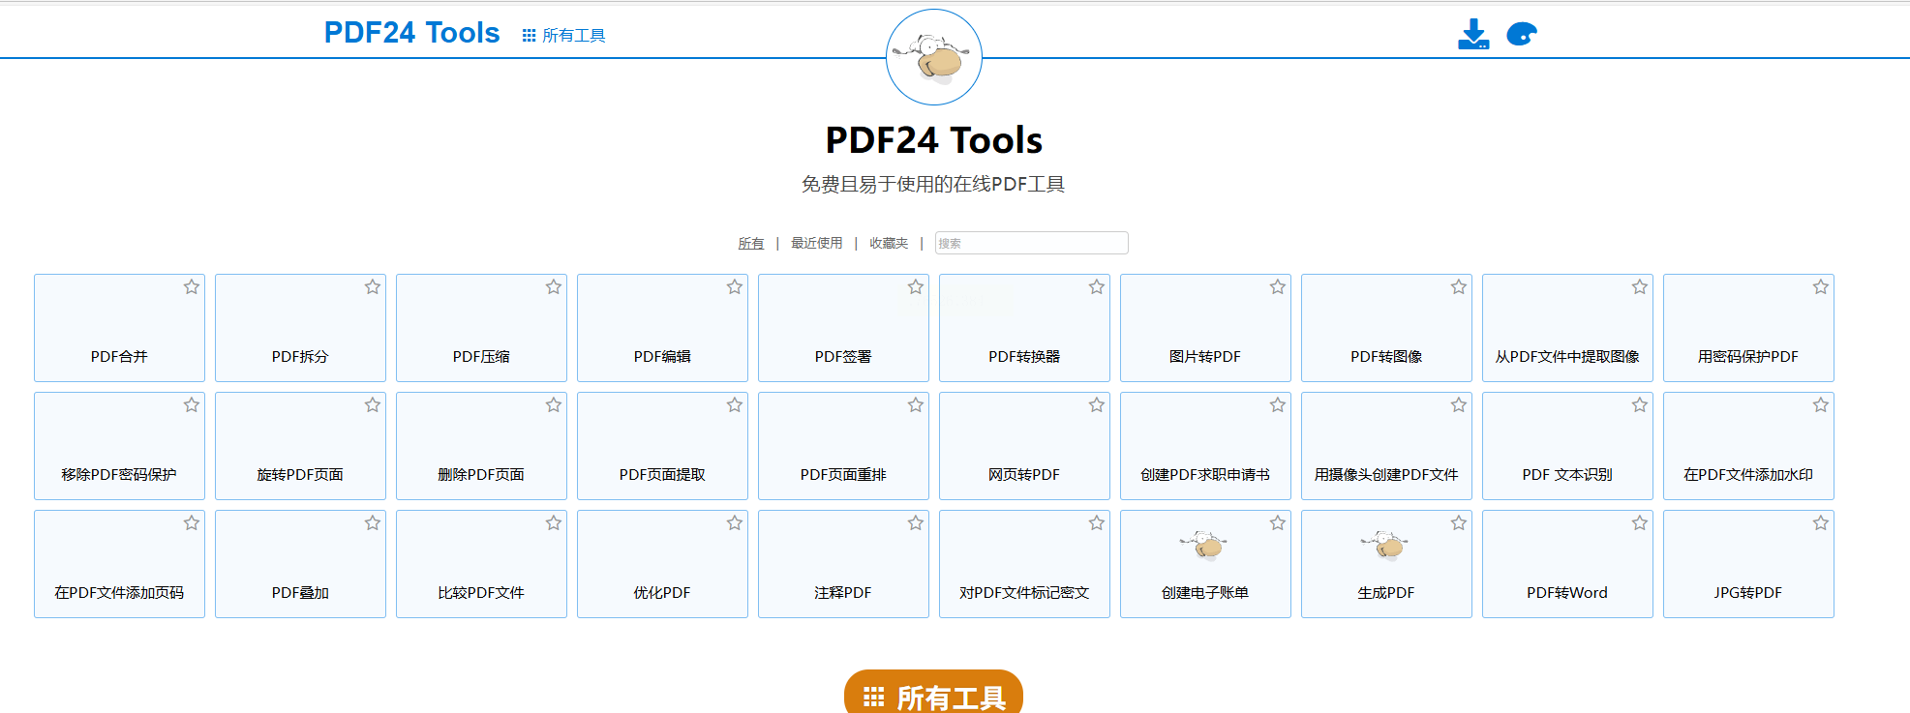Favorite PDF页面提取 with its star icon
The image size is (1910, 713).
pos(735,405)
